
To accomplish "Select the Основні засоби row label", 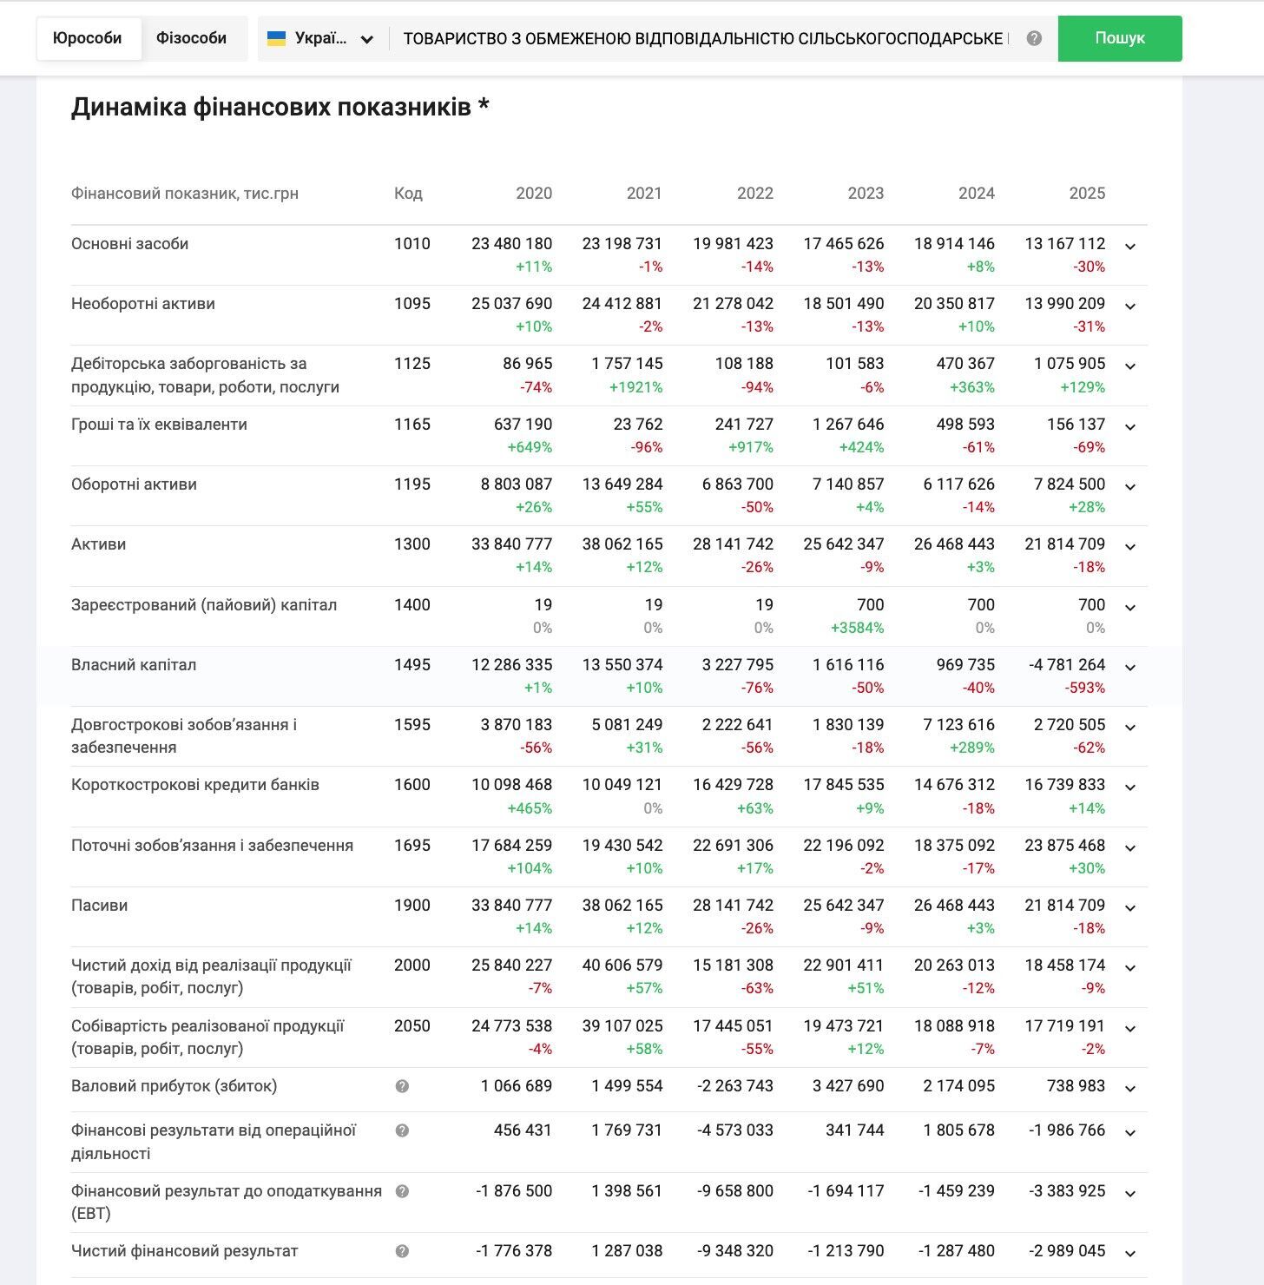I will (x=130, y=244).
